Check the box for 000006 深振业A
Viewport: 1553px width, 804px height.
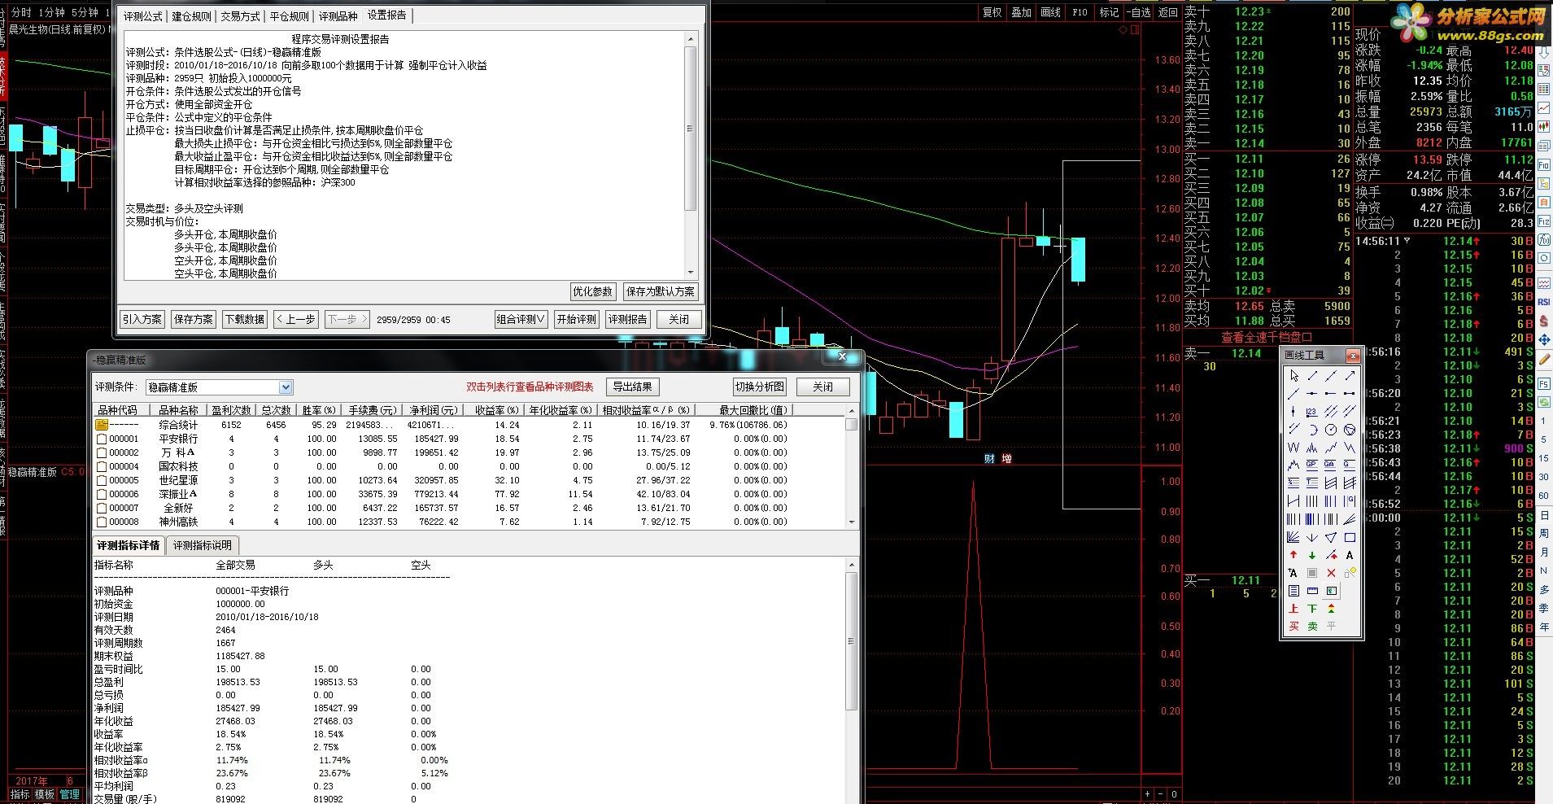102,494
